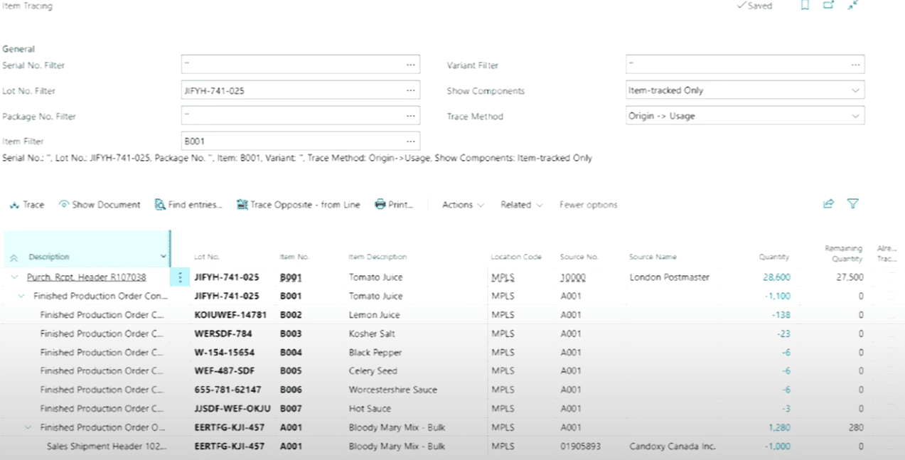Viewport: 905px width, 460px height.
Task: Open page in new window icon
Action: point(828,6)
